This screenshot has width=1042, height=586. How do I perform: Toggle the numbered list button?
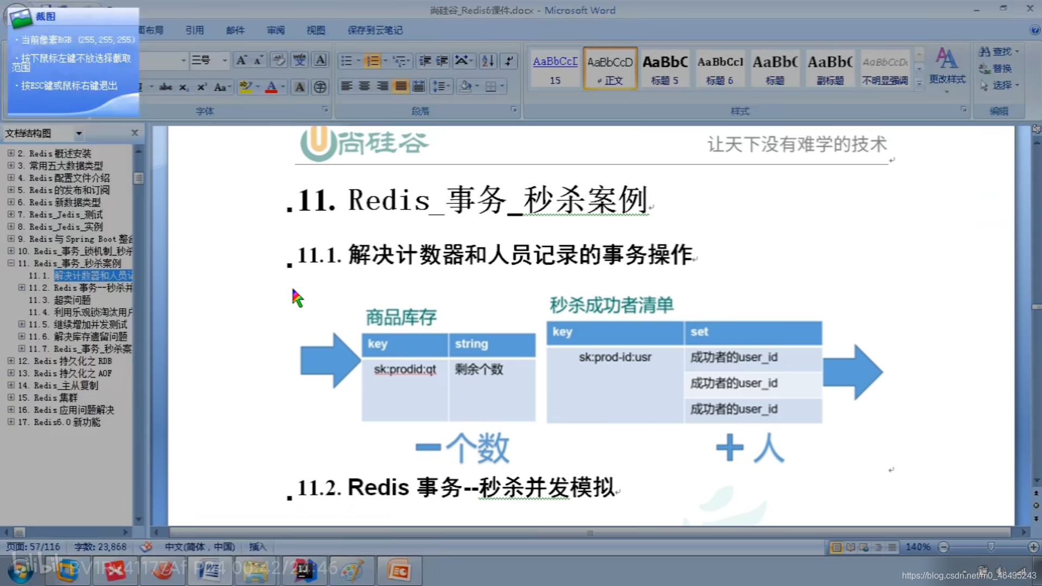click(372, 61)
